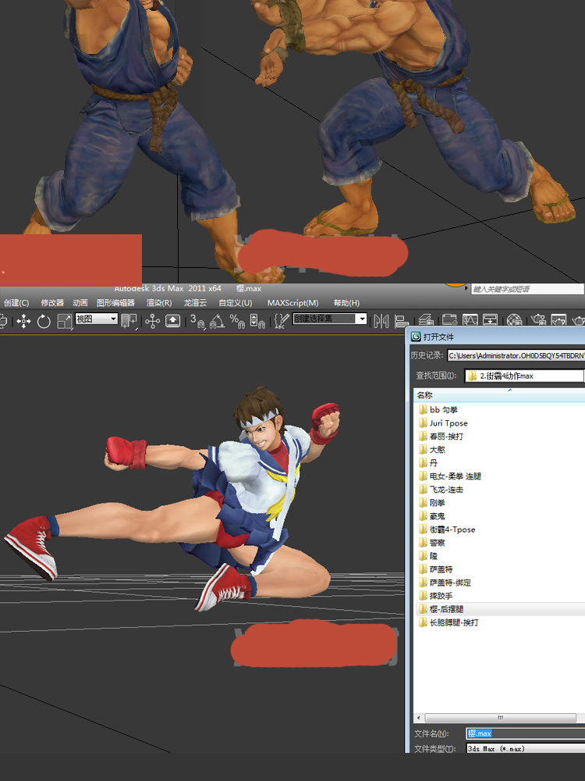Select the 摔跤手 folder
This screenshot has height=781, width=585.
pos(435,596)
